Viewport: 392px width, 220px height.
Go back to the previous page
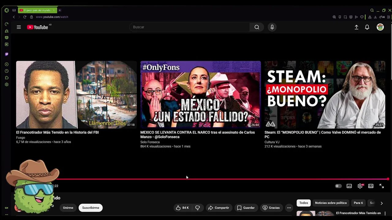pos(14,17)
